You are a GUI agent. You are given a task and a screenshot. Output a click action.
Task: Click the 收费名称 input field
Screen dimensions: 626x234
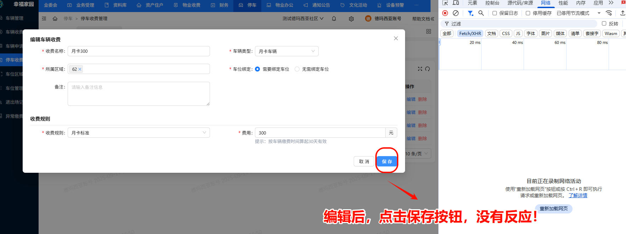tap(139, 51)
